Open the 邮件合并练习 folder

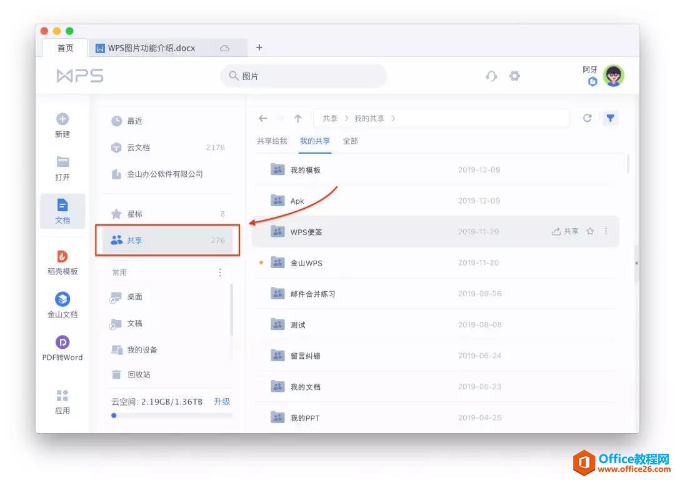click(x=436, y=294)
